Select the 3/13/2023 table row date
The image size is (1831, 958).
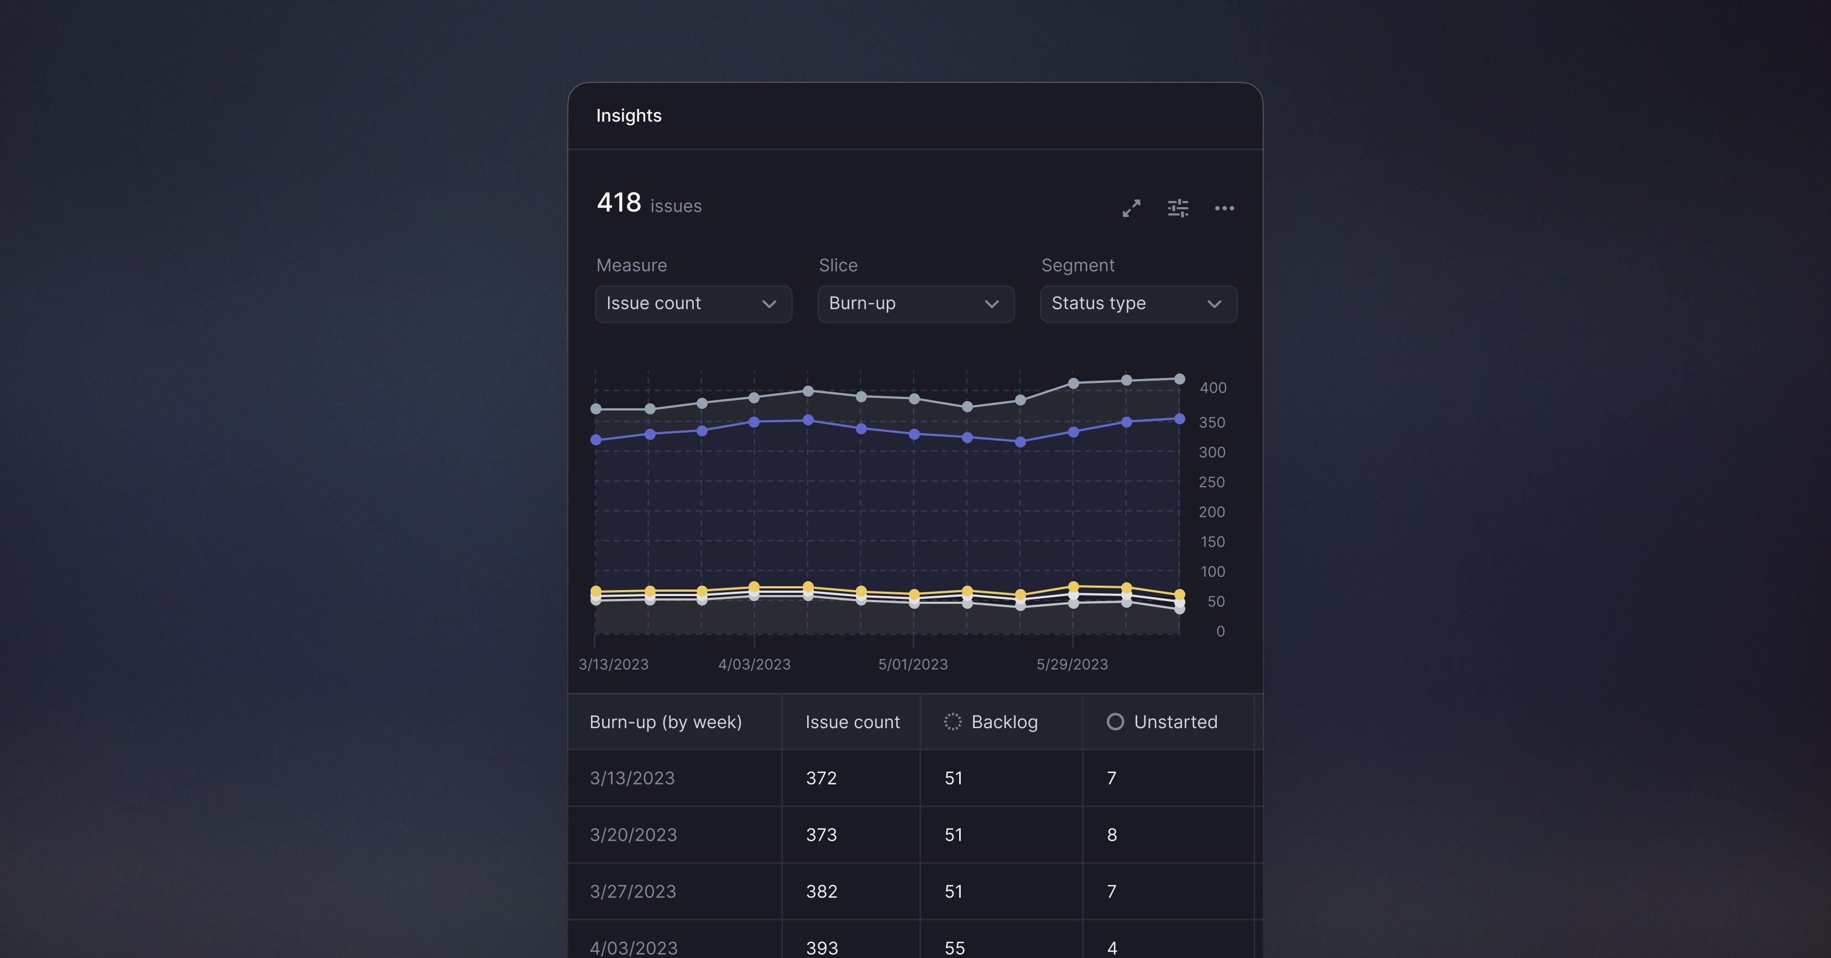coord(632,778)
